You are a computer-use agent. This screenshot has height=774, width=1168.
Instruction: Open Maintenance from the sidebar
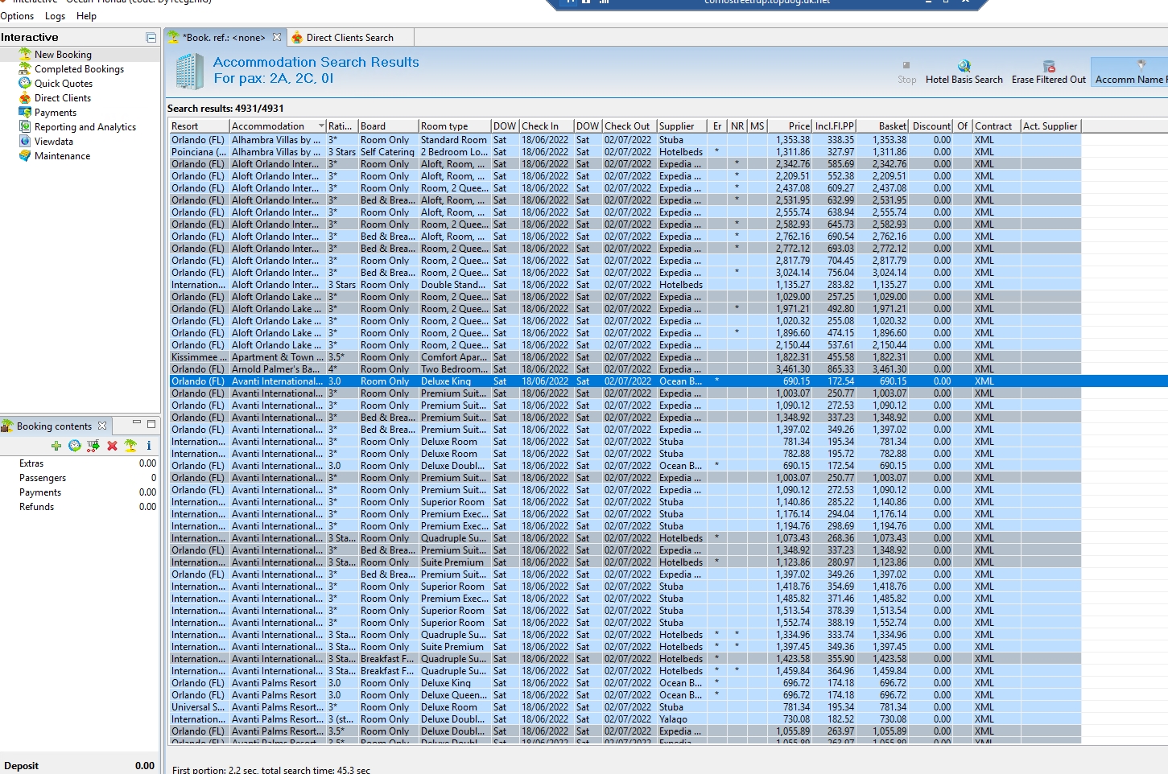pos(62,156)
